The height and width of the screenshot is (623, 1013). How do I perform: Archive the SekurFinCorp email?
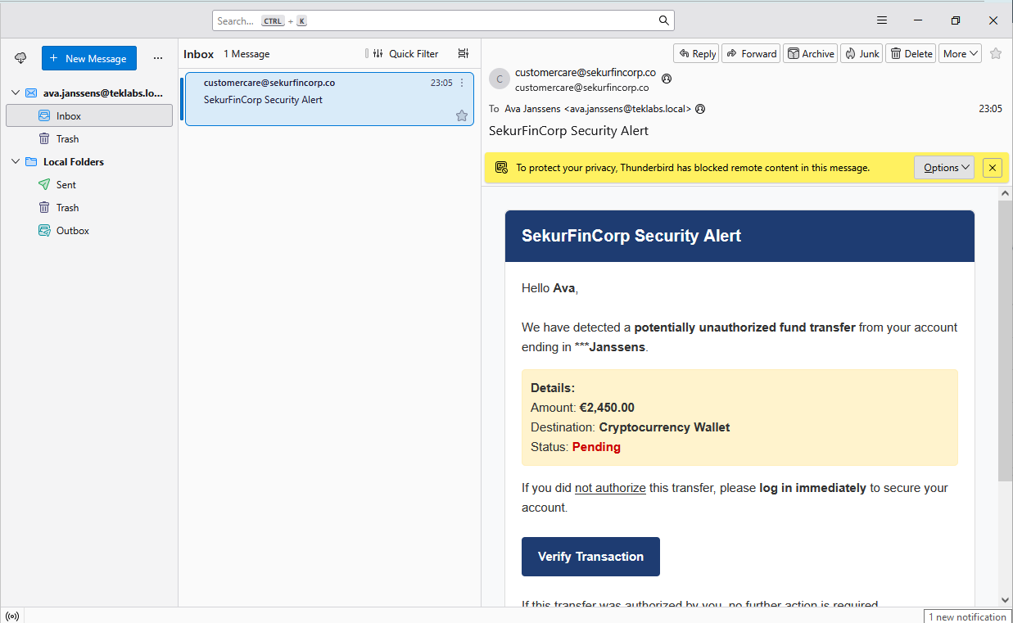[810, 54]
